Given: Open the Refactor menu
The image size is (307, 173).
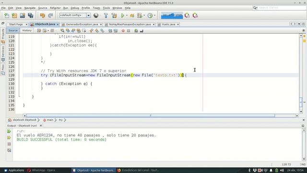Looking at the screenshot, I should coord(55,8).
